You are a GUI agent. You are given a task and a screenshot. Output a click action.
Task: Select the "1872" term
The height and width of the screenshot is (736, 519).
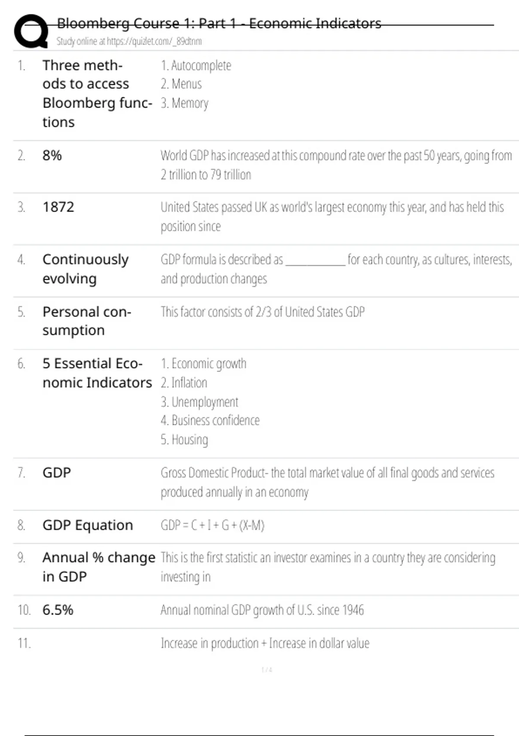[x=58, y=207]
